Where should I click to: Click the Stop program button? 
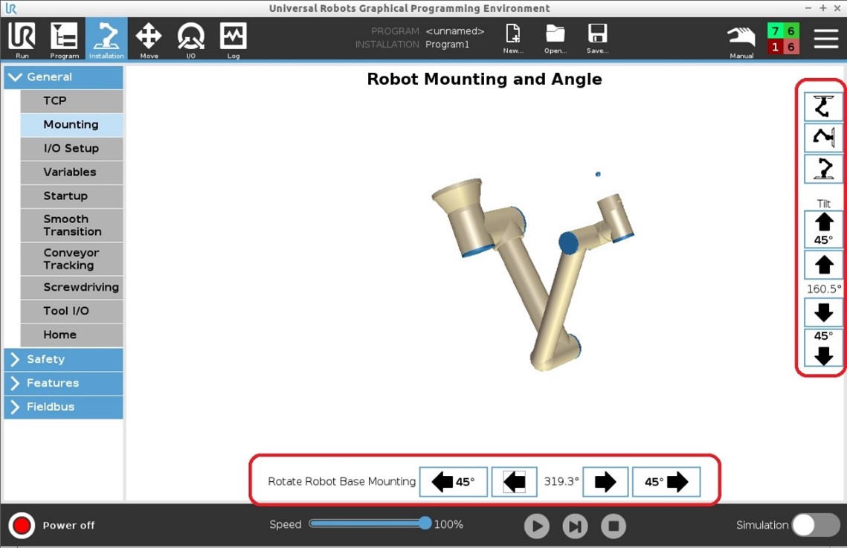[x=613, y=526]
